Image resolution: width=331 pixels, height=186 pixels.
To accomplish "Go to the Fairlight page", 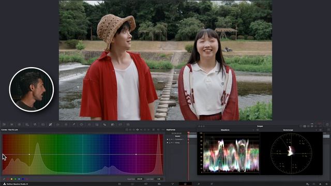I will click(199, 184).
